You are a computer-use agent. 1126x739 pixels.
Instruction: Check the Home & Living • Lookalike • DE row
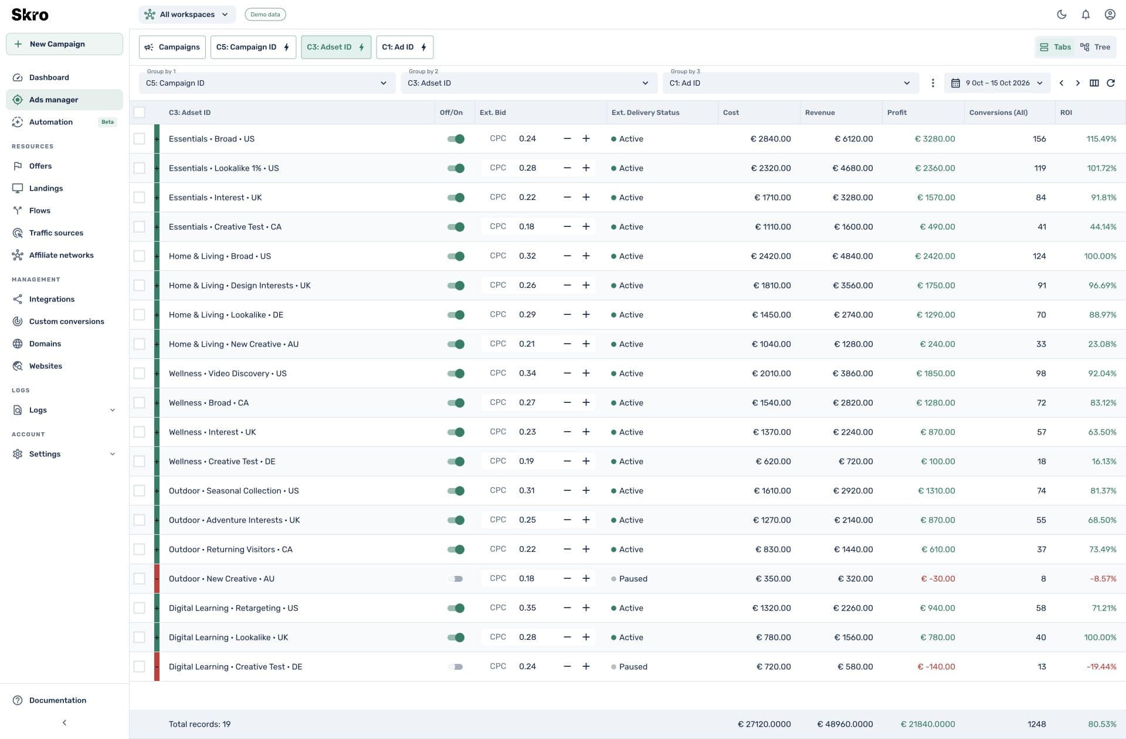139,315
